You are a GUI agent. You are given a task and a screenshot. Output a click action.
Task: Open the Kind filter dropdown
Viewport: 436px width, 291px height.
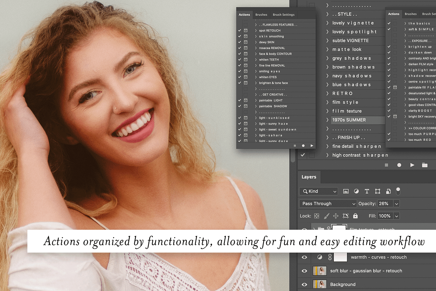point(318,191)
